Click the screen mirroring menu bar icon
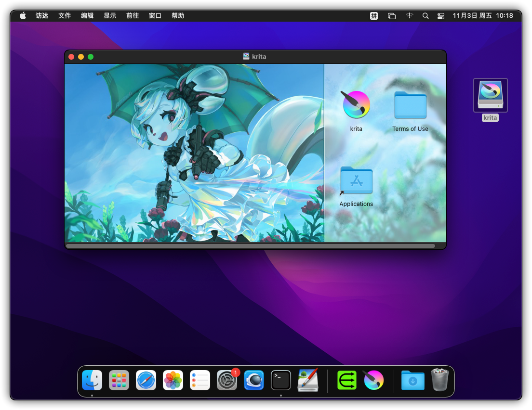 point(392,16)
